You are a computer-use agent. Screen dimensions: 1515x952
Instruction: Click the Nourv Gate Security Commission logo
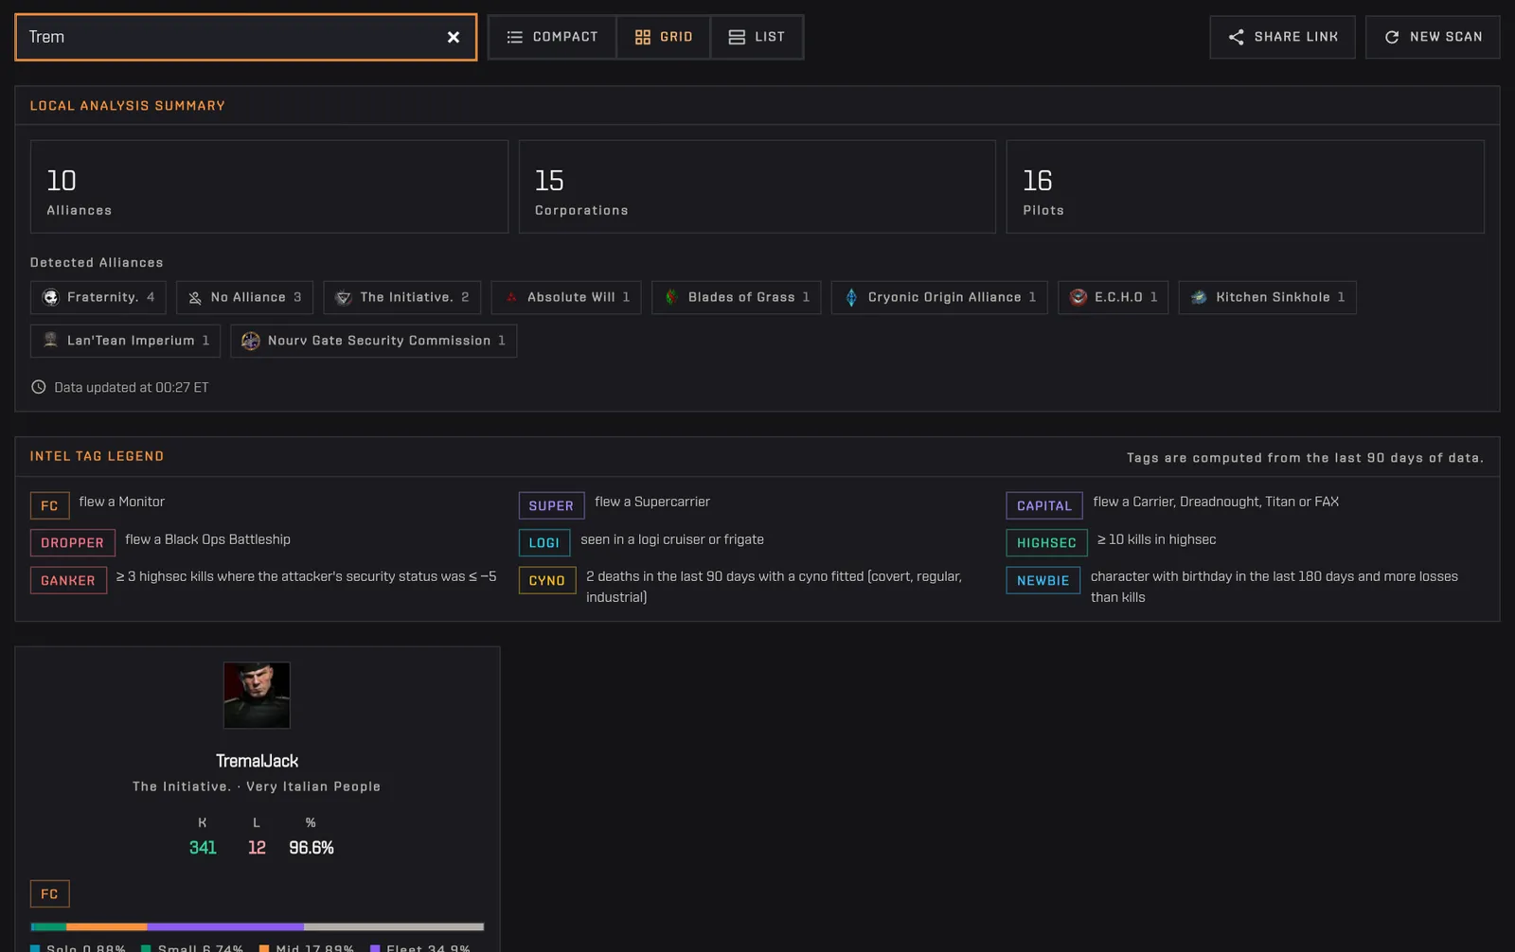(x=251, y=341)
